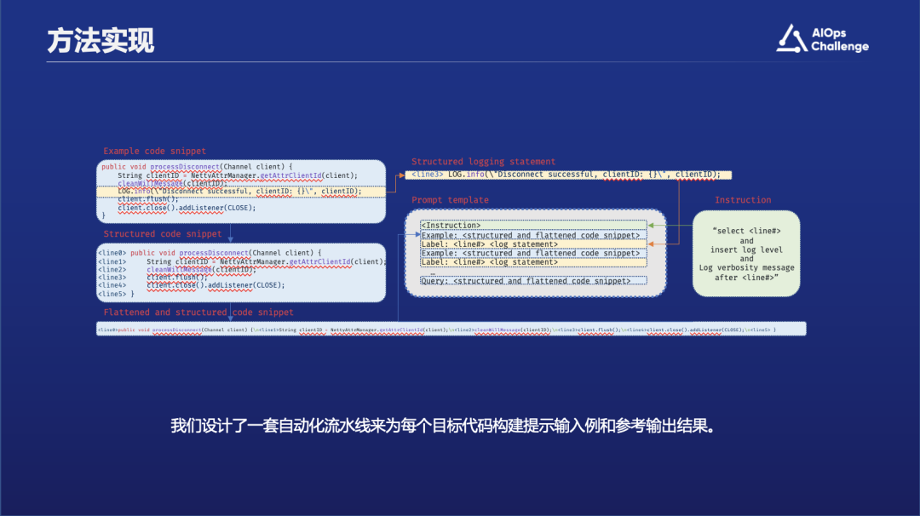
Task: Click the 'Structured code snippet' heading
Action: pos(163,233)
